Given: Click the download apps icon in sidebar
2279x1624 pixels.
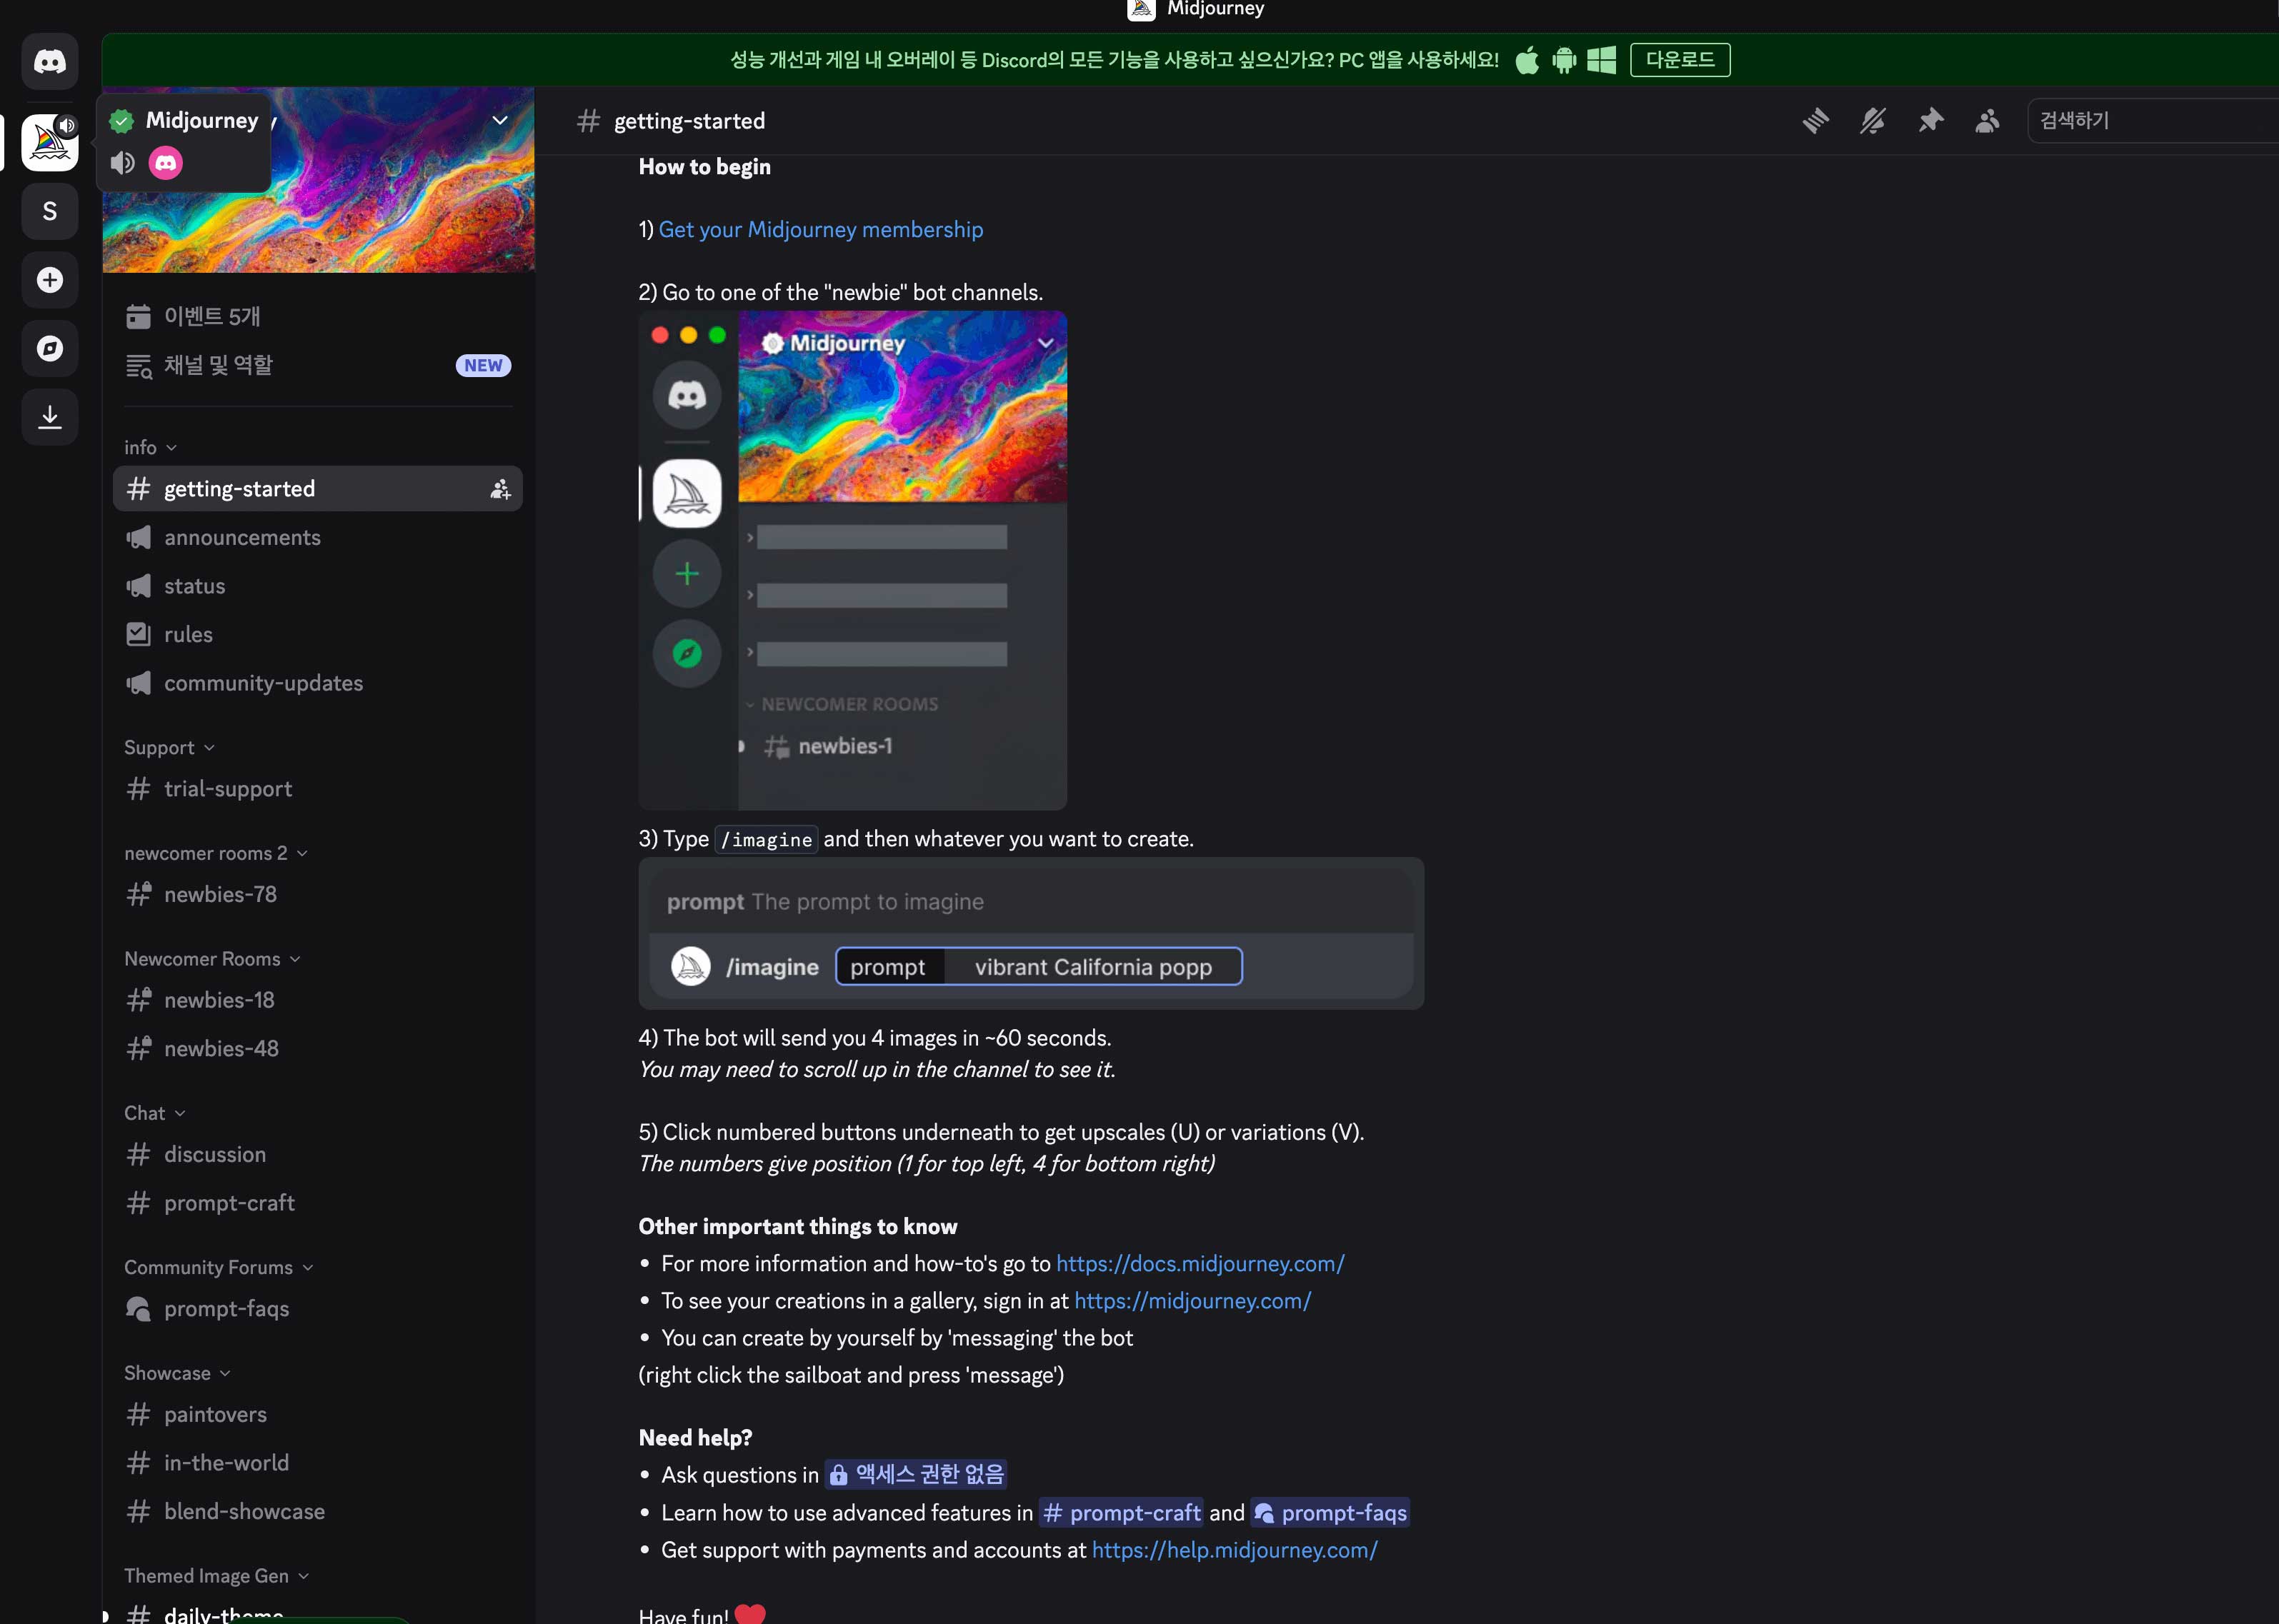Looking at the screenshot, I should click(x=50, y=416).
